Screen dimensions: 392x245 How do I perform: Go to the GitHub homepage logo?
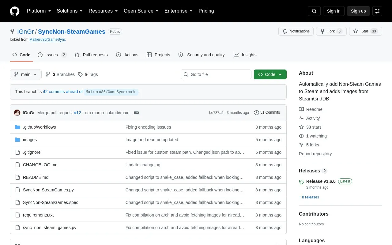point(15,11)
